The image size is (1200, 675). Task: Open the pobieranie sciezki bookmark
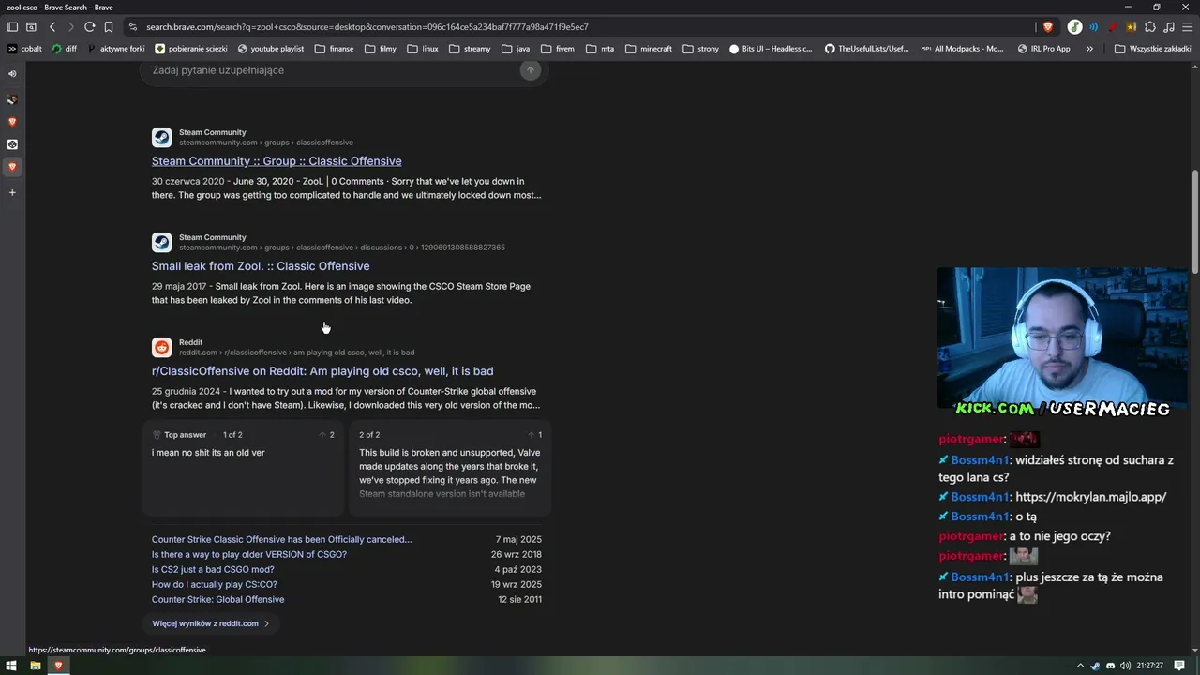coord(192,49)
